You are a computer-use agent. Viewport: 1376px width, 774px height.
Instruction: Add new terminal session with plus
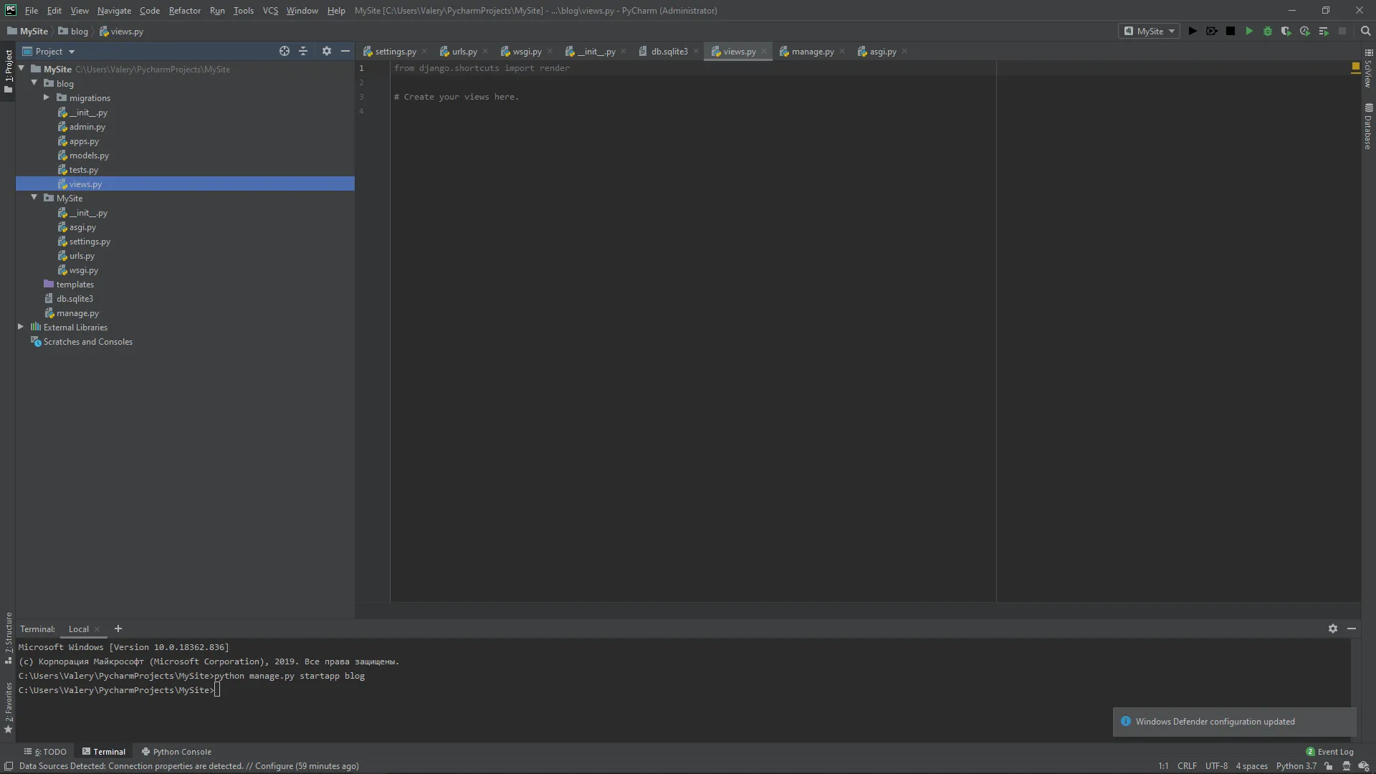click(x=118, y=629)
